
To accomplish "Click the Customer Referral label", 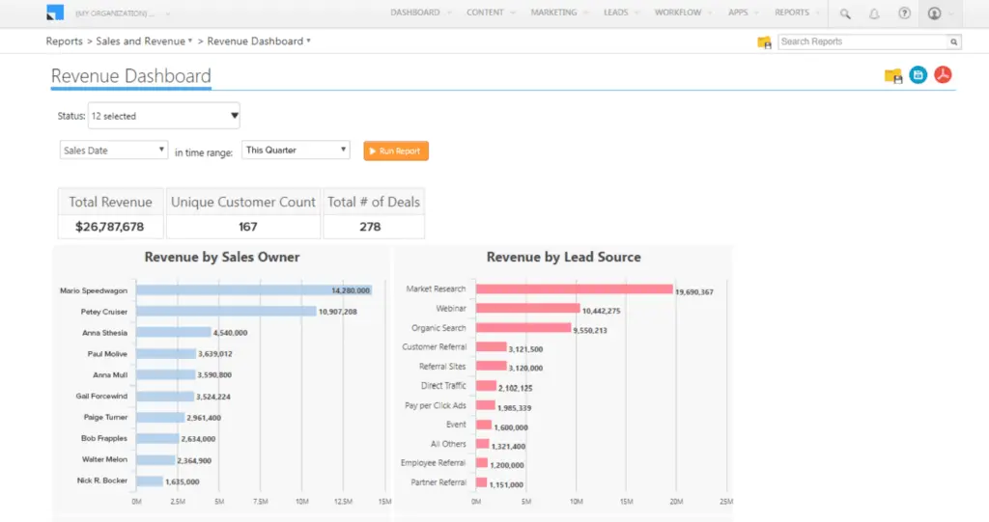I will pyautogui.click(x=434, y=346).
